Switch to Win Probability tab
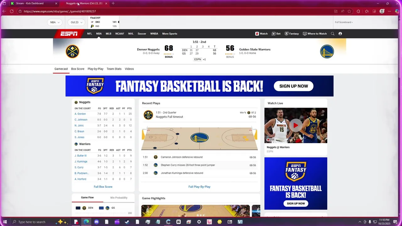 (119, 198)
